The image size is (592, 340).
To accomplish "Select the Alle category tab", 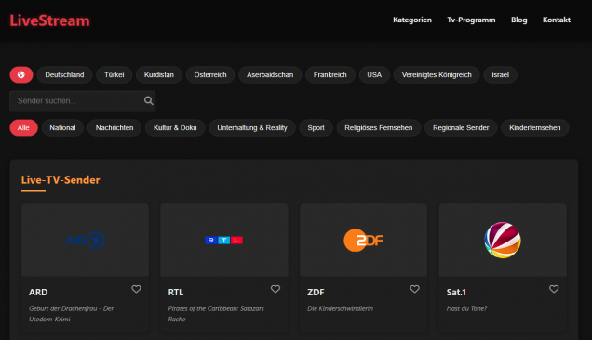I will (23, 128).
